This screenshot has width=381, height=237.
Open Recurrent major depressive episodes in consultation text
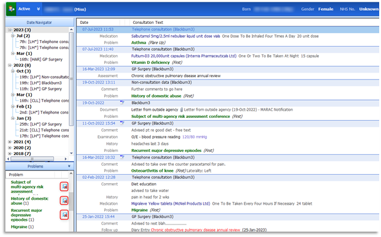(x=166, y=151)
